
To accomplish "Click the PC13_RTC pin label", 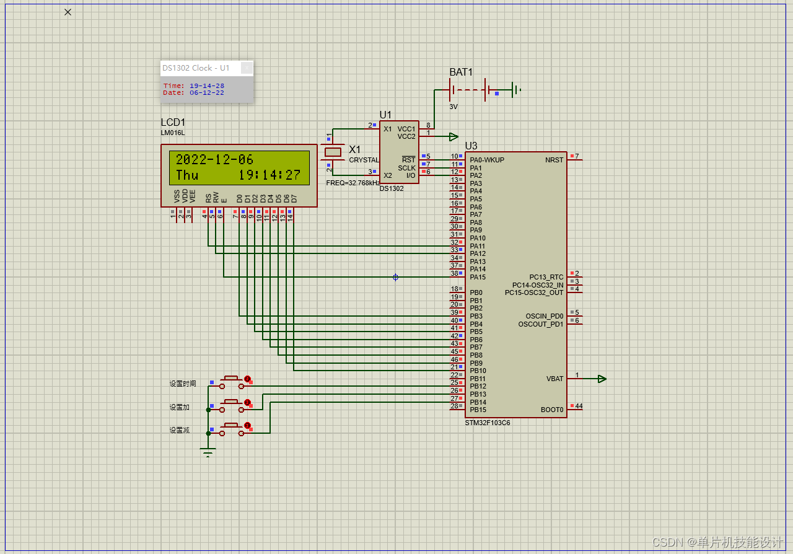I will pos(546,277).
